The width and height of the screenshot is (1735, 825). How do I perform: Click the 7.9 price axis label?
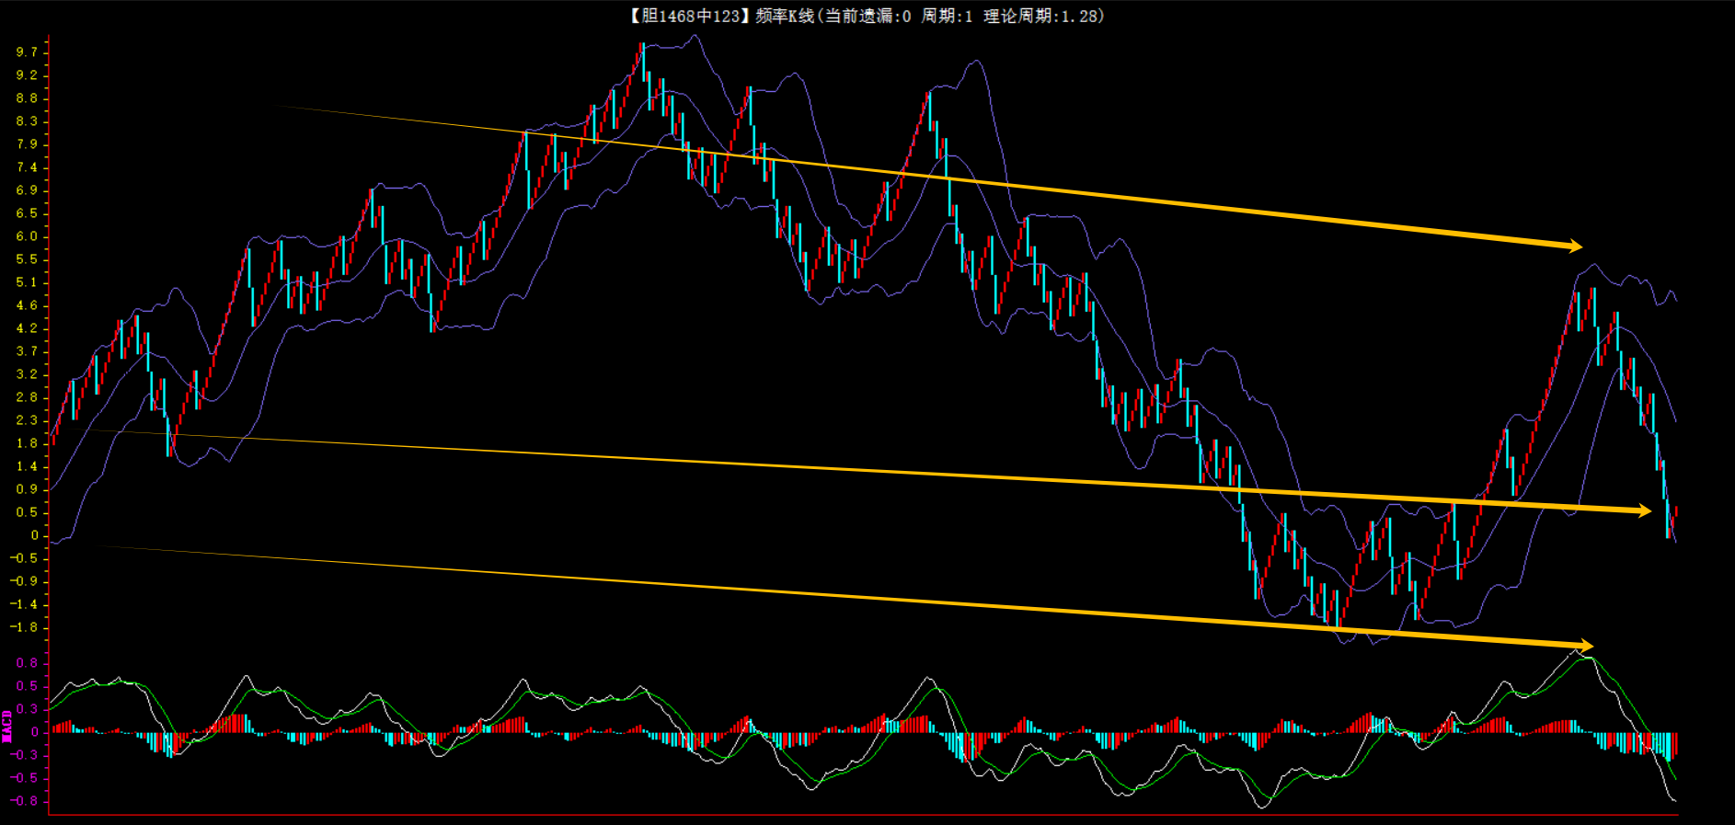[x=27, y=144]
